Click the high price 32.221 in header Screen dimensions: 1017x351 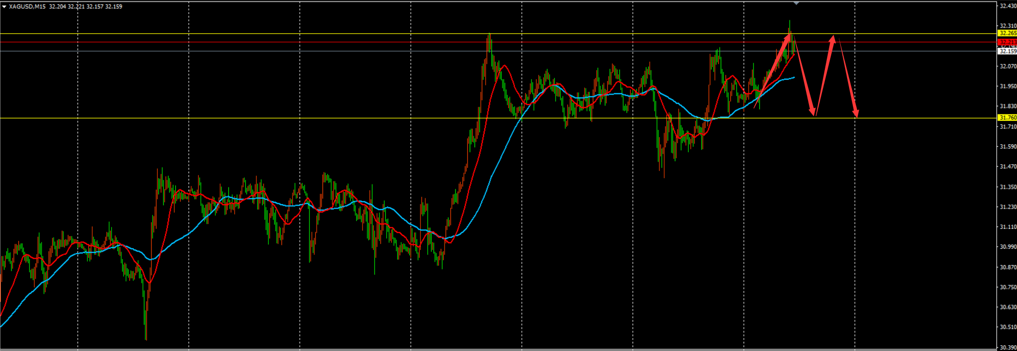[76, 7]
